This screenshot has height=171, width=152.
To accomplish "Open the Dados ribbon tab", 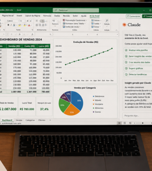I will click(57, 16).
